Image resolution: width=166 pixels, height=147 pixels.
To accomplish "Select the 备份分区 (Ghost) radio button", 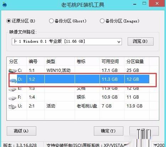I will coord(51,21).
